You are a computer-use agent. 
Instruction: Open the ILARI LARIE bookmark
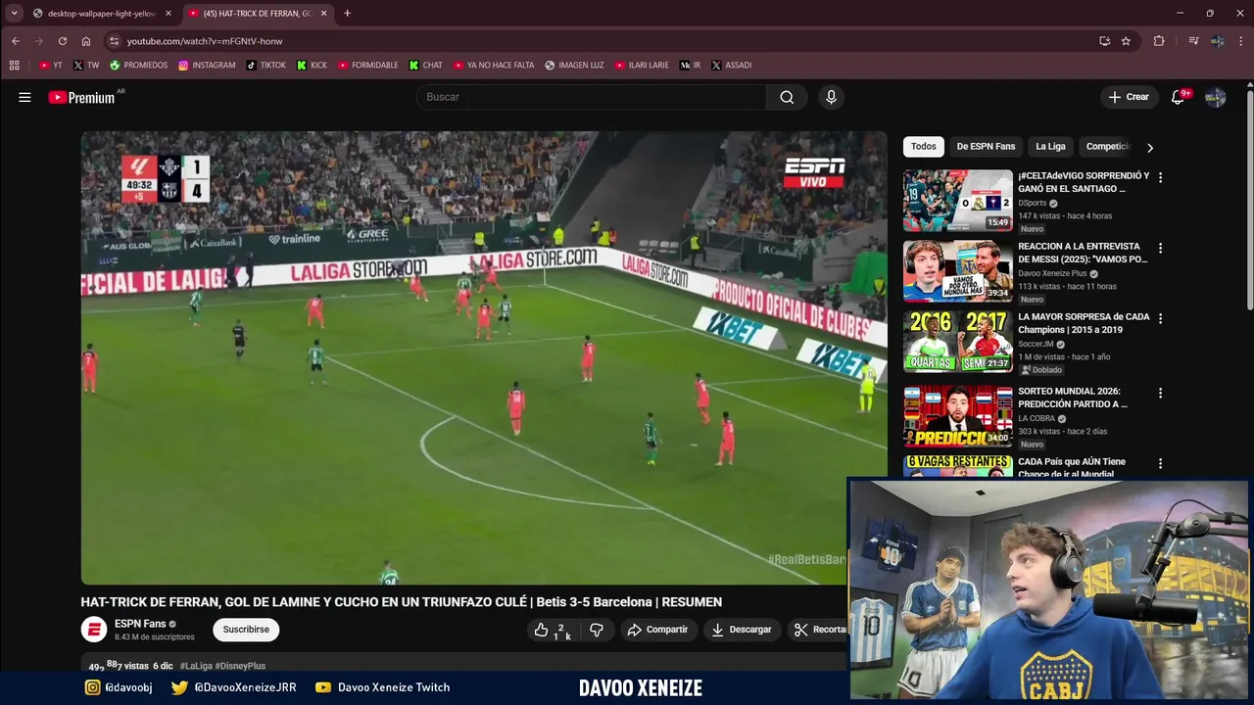tap(642, 66)
